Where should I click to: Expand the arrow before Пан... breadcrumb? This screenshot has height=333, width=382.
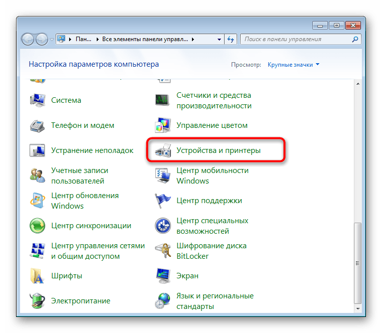pyautogui.click(x=70, y=39)
